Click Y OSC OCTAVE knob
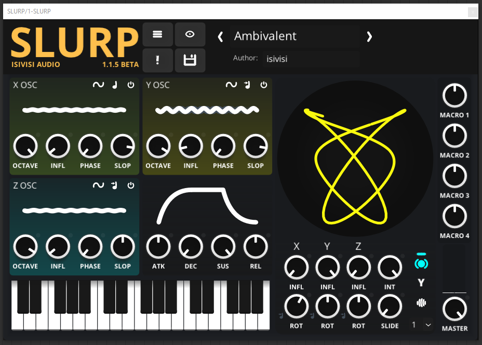The image size is (482, 345). [x=158, y=146]
